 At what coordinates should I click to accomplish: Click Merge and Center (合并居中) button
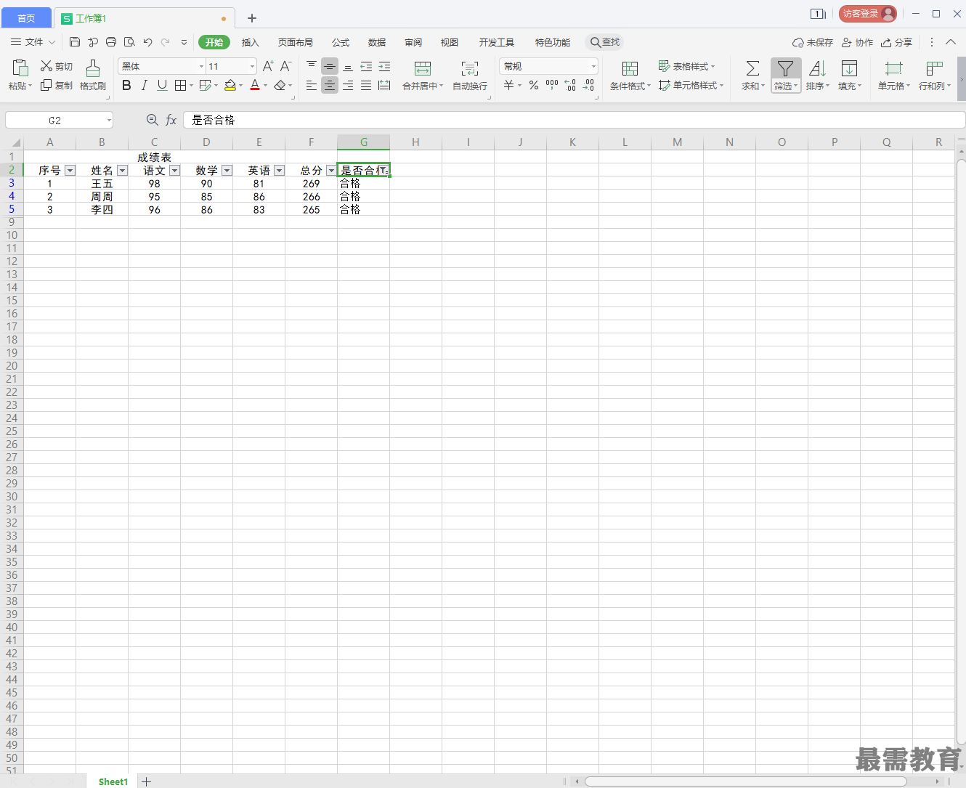423,76
